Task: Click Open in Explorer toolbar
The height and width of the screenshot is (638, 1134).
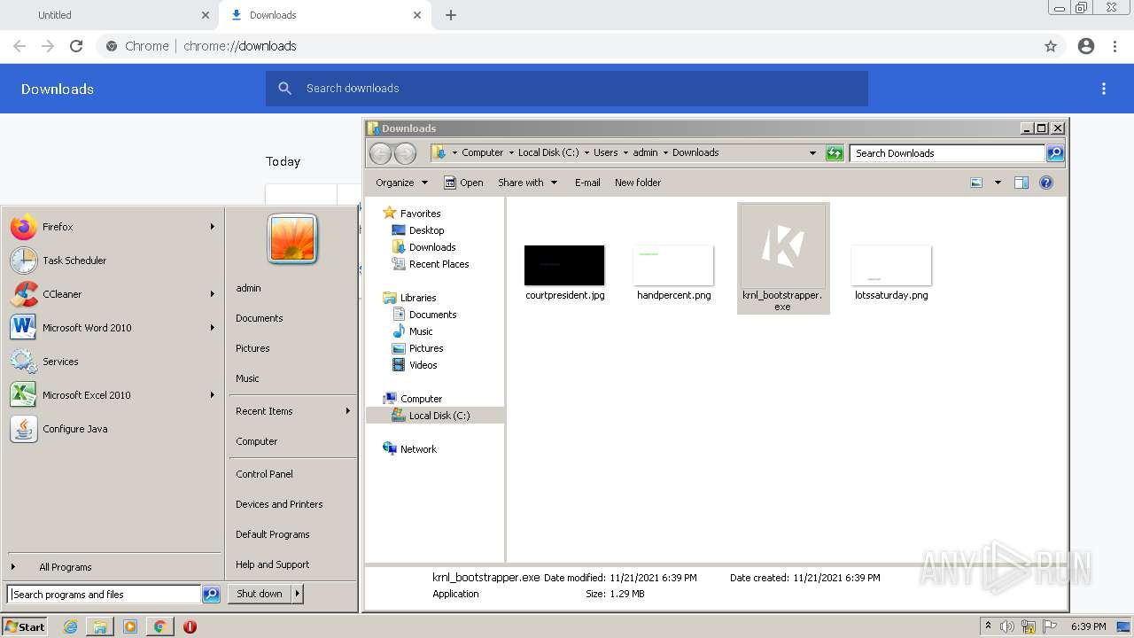Action: [x=463, y=183]
